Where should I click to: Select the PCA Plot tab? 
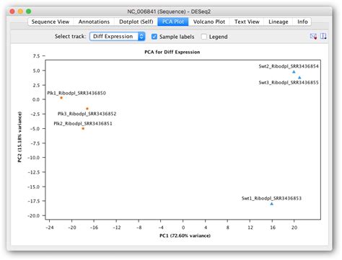click(x=173, y=22)
